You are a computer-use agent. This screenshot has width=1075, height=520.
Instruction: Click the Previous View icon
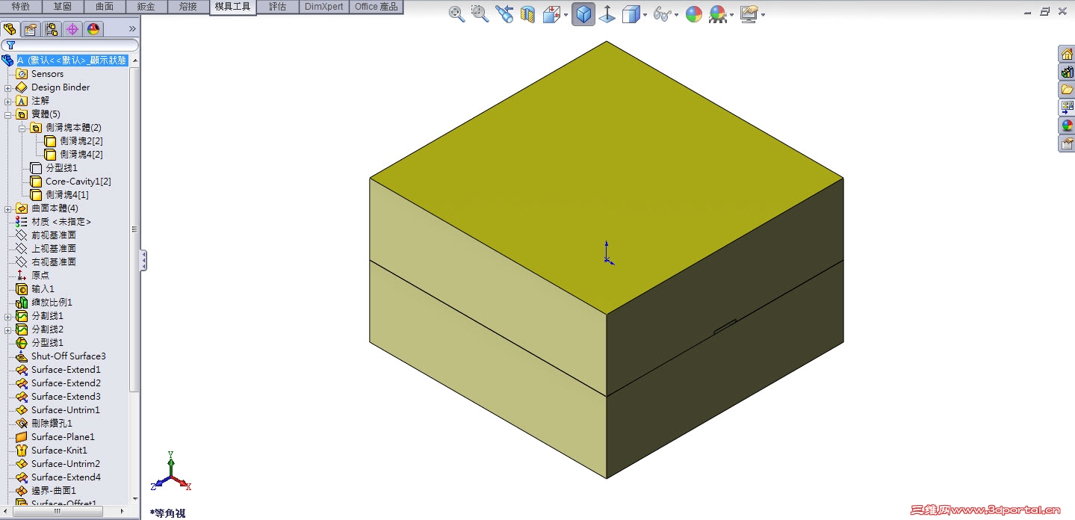(504, 14)
